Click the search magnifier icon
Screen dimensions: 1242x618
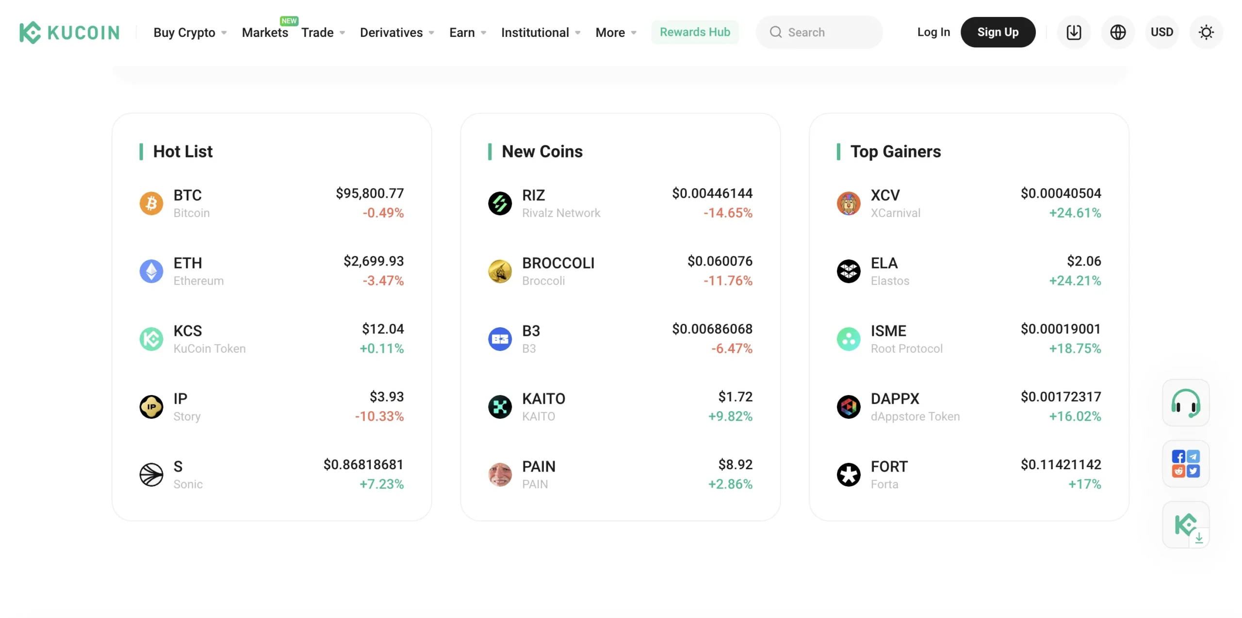point(776,32)
